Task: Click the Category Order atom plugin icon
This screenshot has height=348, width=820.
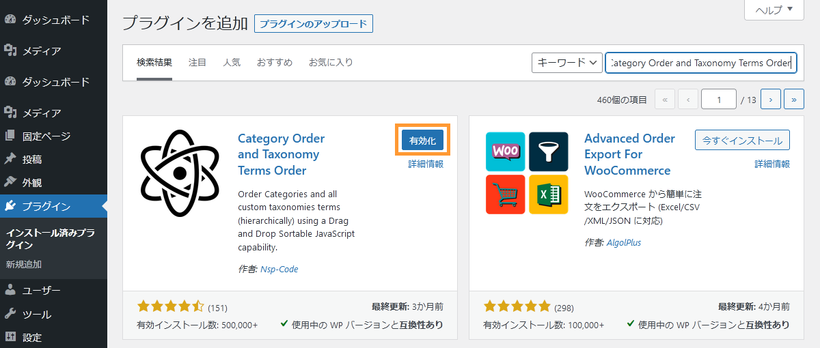Action: pyautogui.click(x=180, y=173)
